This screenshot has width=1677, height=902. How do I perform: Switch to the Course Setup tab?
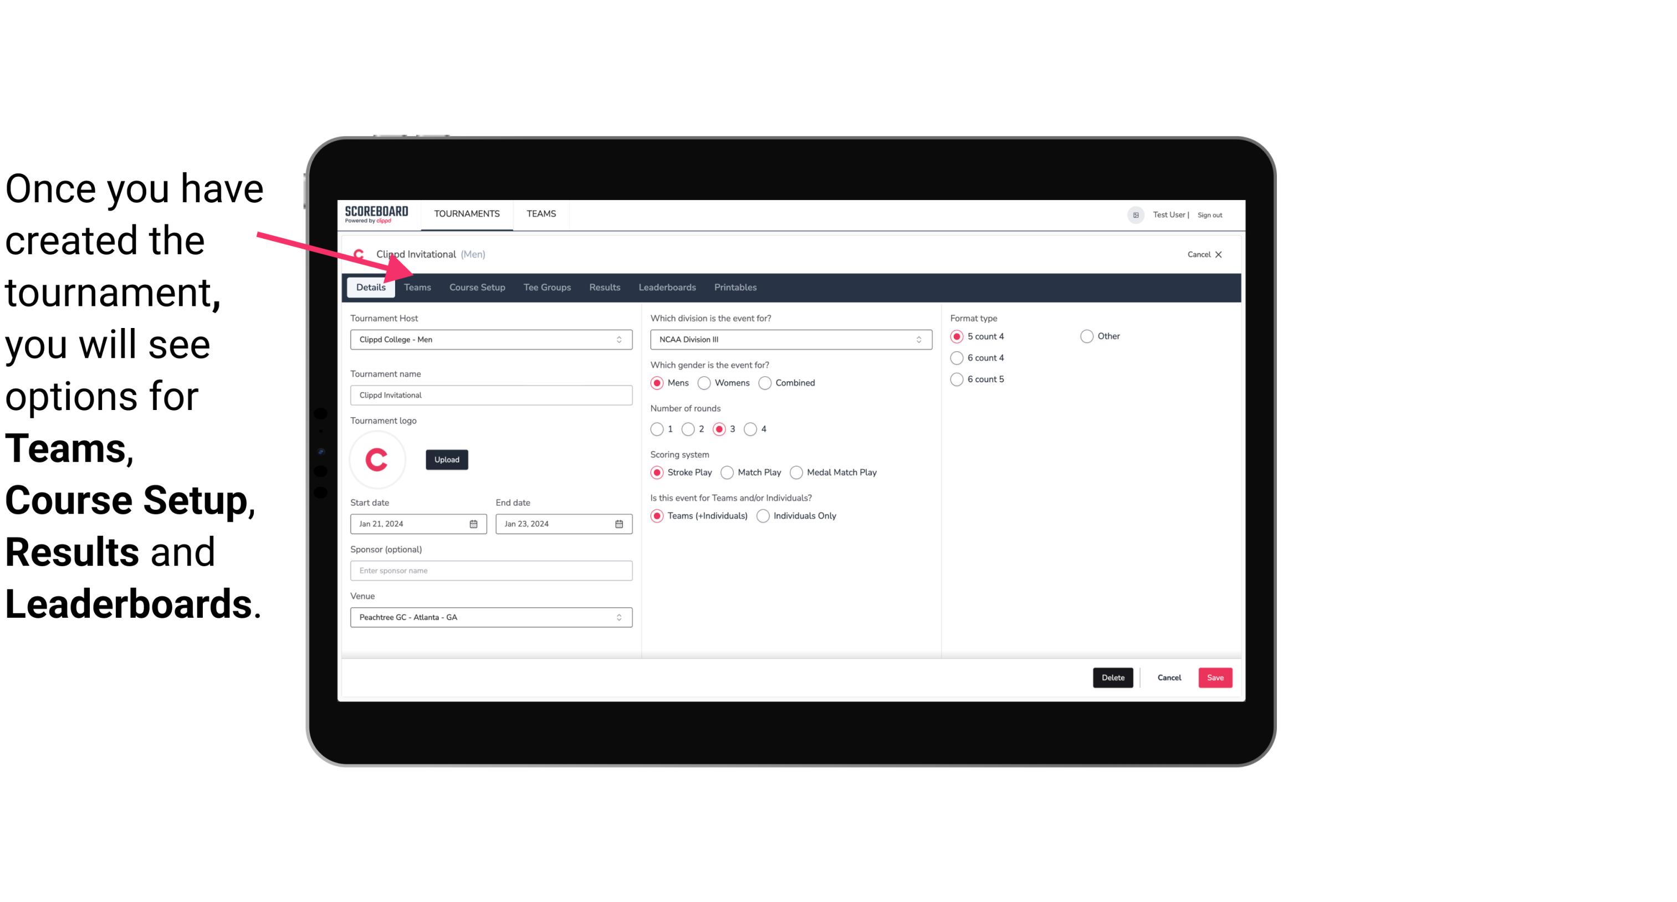[x=476, y=286]
